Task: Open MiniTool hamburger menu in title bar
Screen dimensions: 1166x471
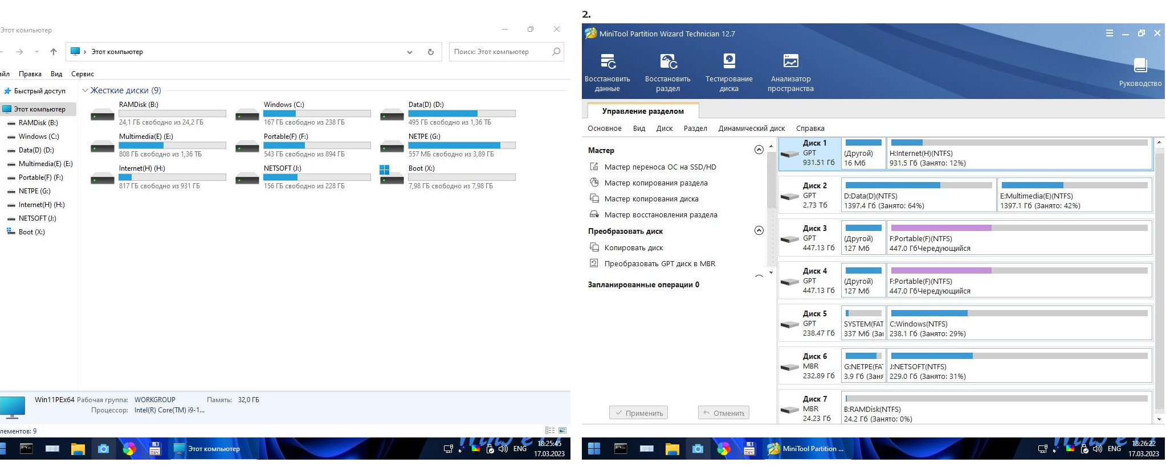Action: [x=1110, y=34]
